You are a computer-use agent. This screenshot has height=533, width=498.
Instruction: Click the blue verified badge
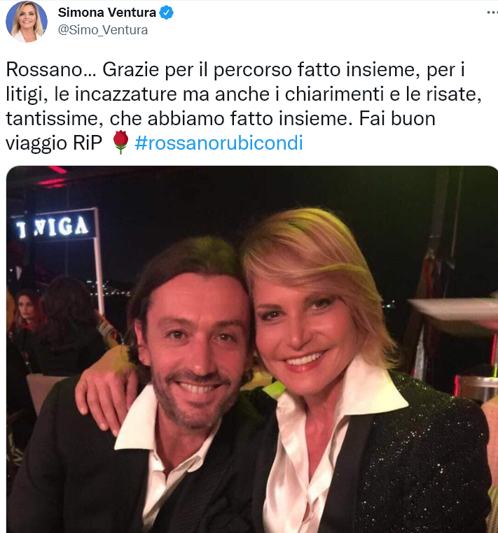pos(167,13)
